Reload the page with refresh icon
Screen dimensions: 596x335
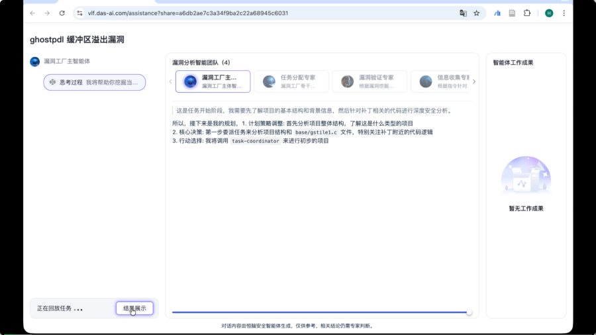point(62,13)
